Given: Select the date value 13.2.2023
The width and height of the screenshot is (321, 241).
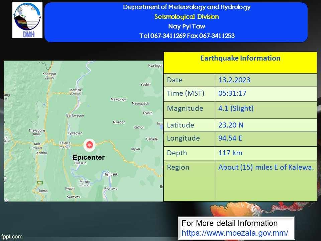Looking at the screenshot, I should click(x=234, y=80).
